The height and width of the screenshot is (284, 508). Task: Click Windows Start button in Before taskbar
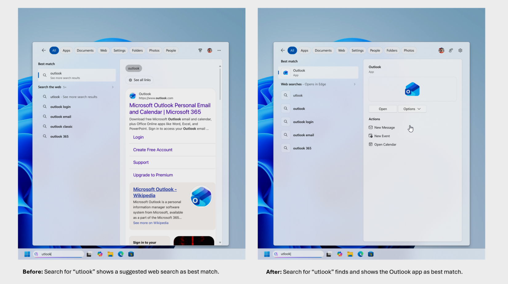click(27, 254)
